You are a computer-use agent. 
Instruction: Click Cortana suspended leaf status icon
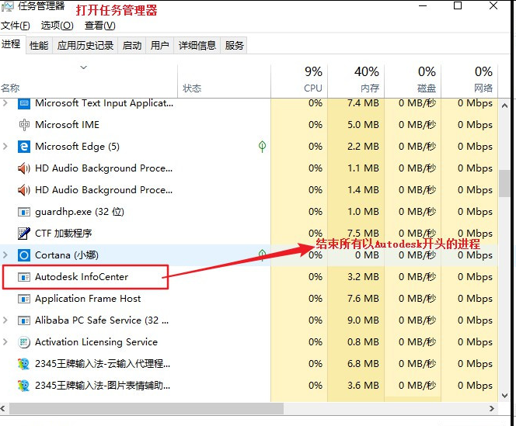[x=263, y=255]
